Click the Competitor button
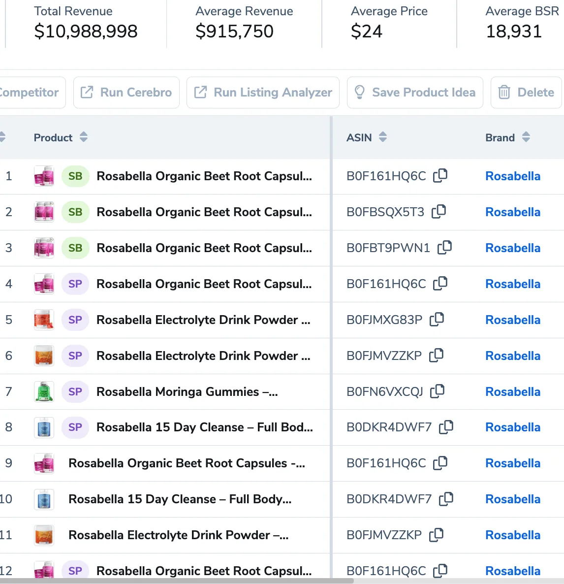564x584 pixels. coord(32,93)
